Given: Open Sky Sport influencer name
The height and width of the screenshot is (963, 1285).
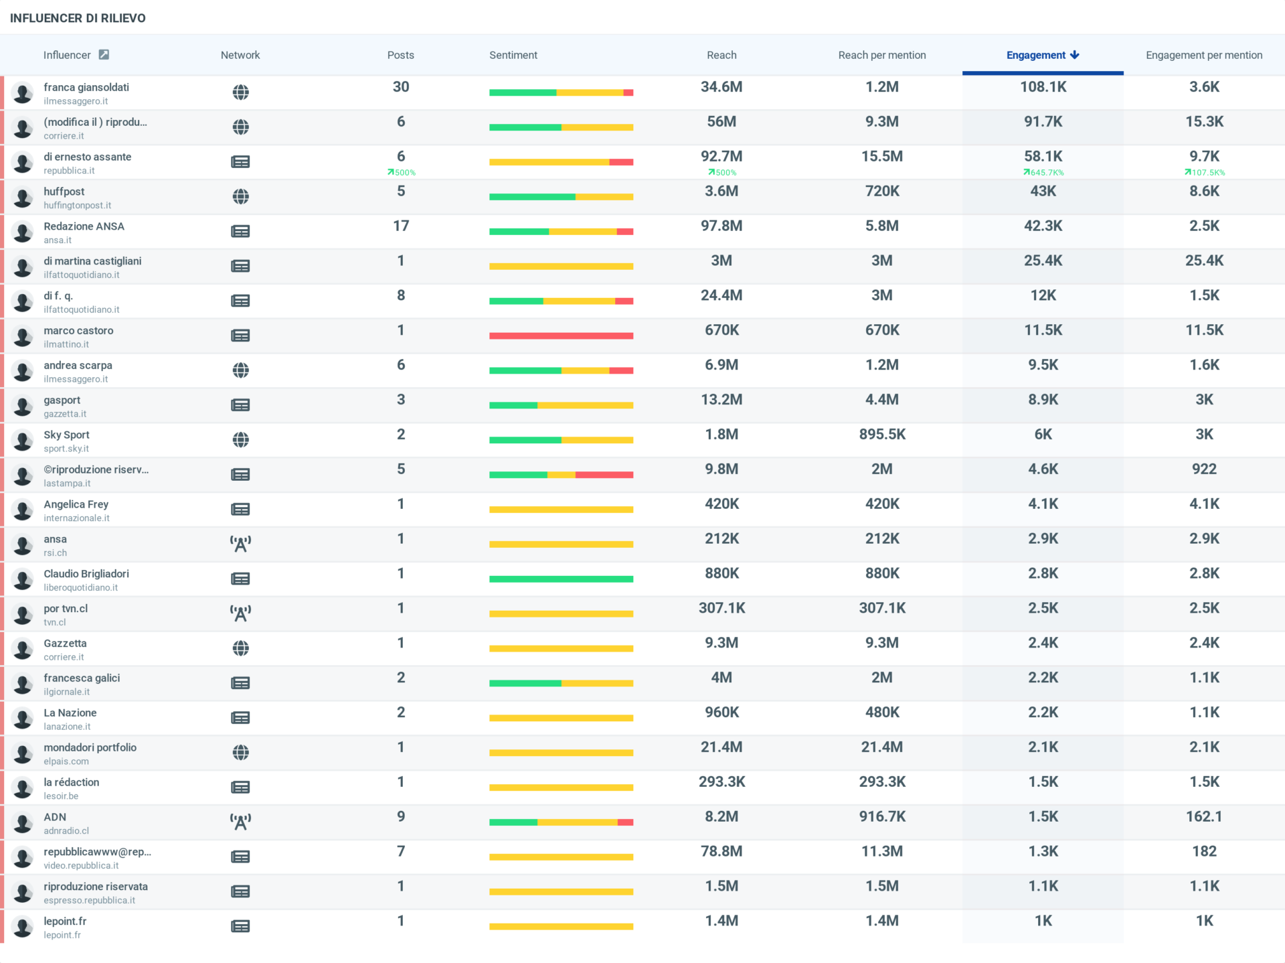Looking at the screenshot, I should (66, 435).
